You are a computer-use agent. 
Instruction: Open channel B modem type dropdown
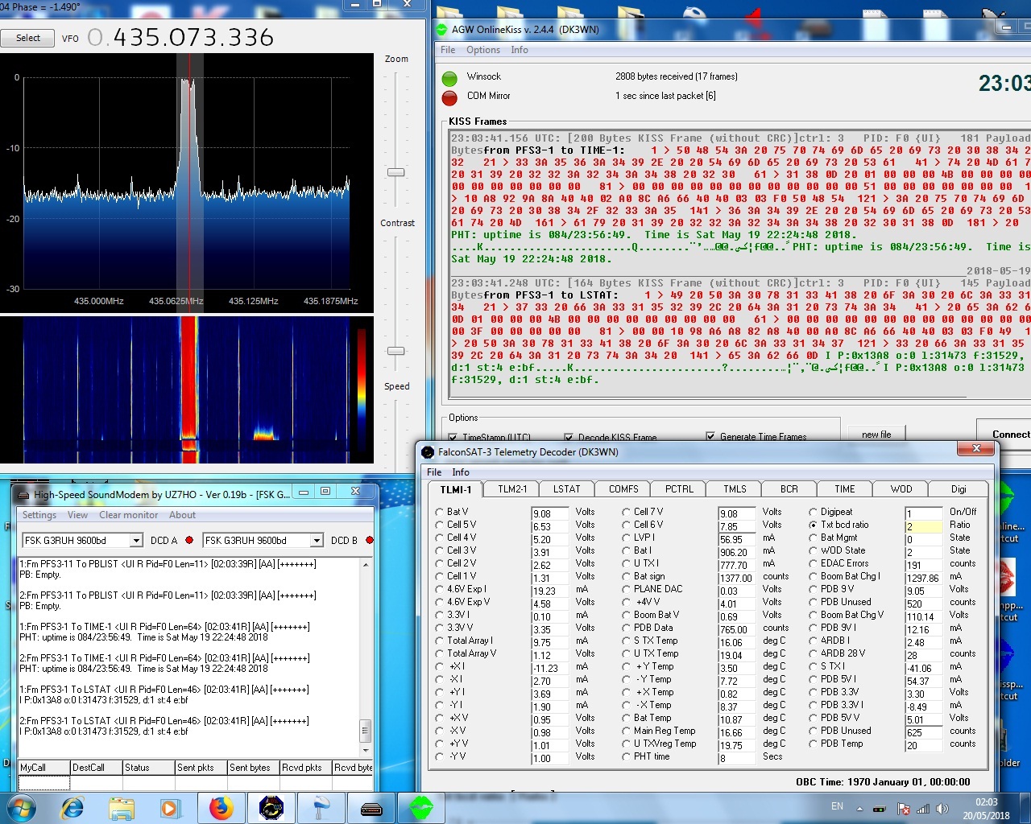[317, 540]
